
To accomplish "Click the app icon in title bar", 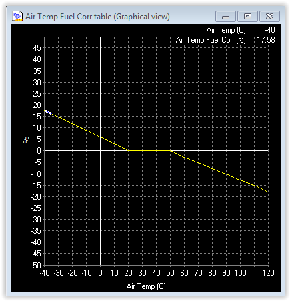I will point(17,16).
